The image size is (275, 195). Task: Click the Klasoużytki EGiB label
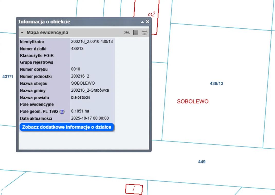click(37, 56)
